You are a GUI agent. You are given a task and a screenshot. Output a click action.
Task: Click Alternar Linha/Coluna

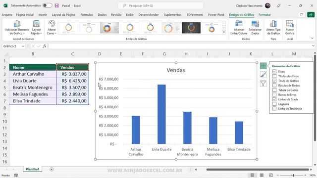(x=239, y=28)
